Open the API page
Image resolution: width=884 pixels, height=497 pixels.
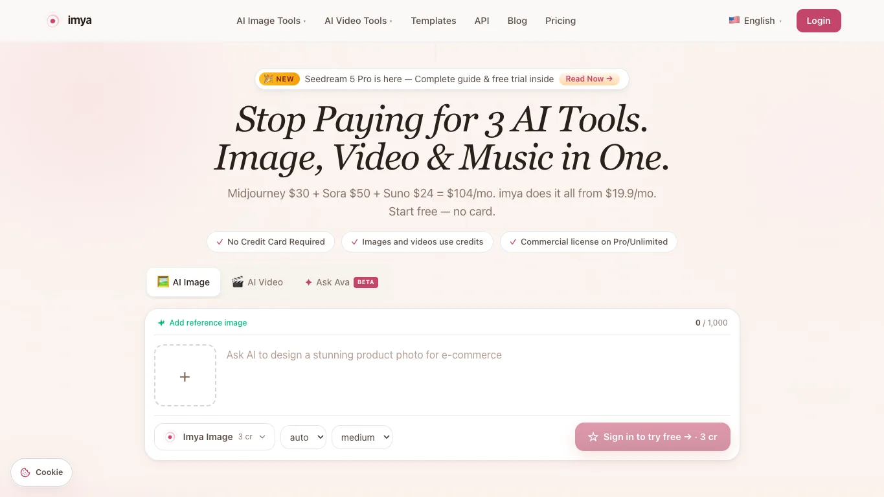482,21
